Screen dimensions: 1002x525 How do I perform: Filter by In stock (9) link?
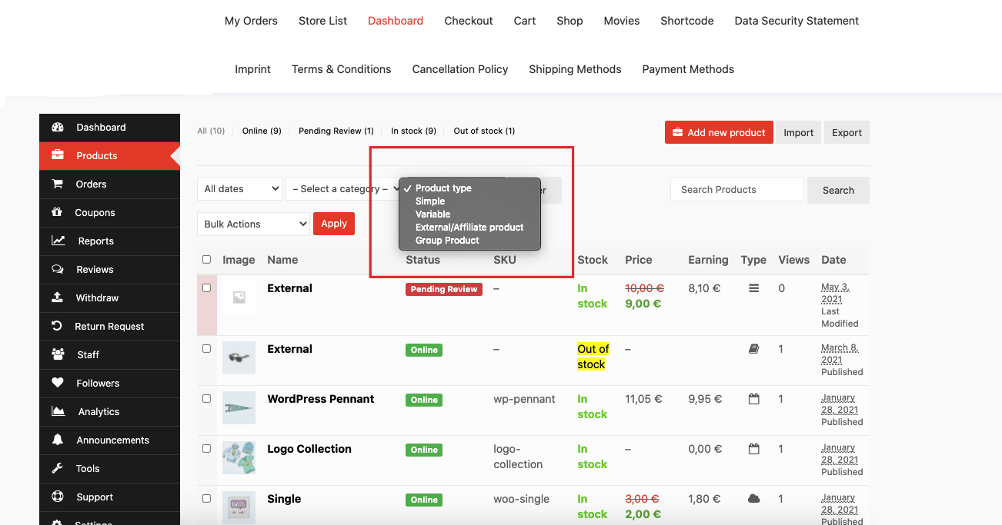click(x=413, y=131)
